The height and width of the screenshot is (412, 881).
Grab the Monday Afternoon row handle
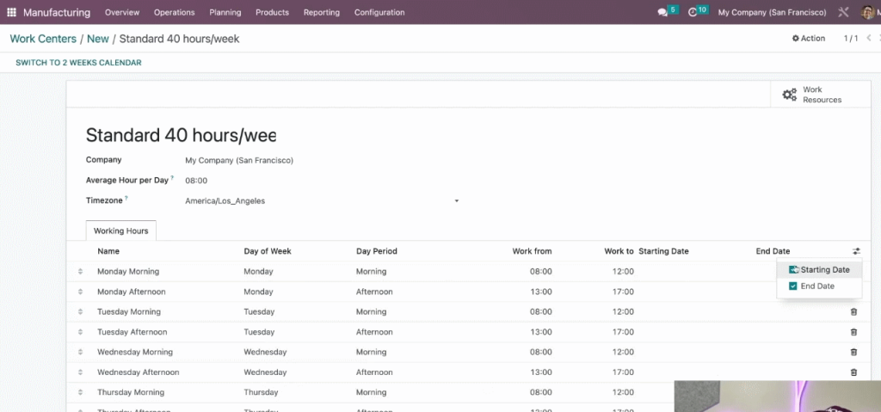point(80,292)
